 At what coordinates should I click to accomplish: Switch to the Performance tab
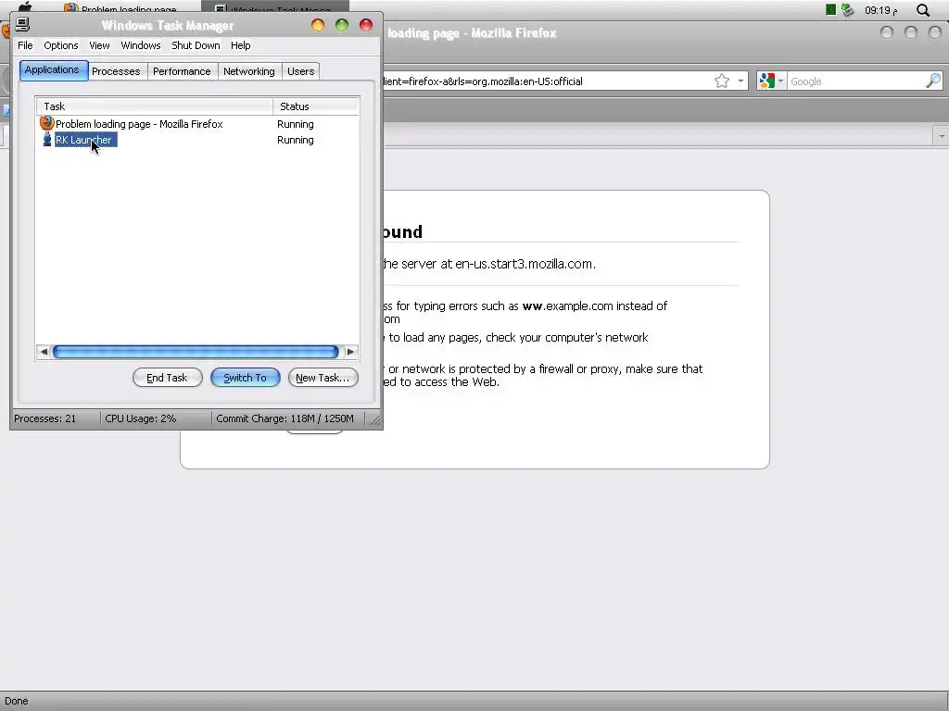point(182,71)
